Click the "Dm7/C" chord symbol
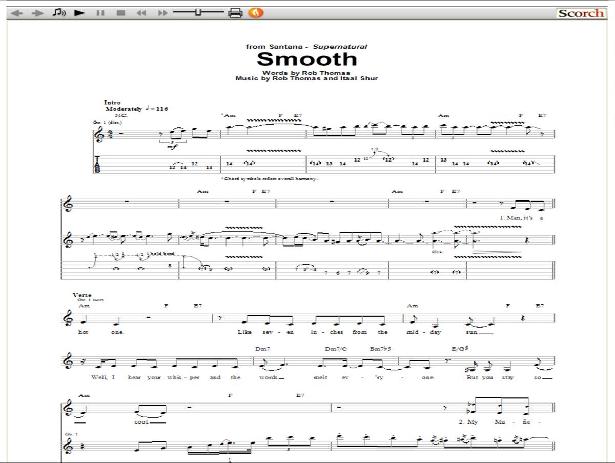 [336, 349]
